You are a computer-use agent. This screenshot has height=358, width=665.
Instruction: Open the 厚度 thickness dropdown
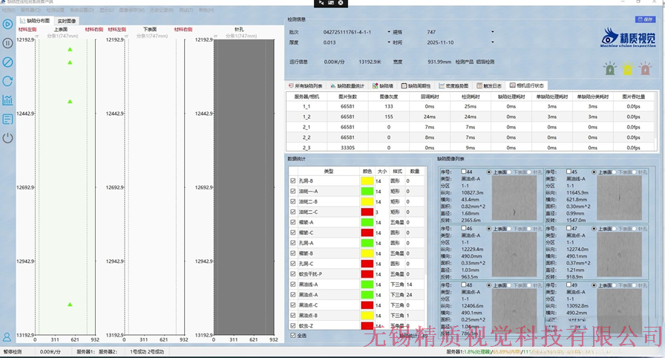[x=389, y=42]
